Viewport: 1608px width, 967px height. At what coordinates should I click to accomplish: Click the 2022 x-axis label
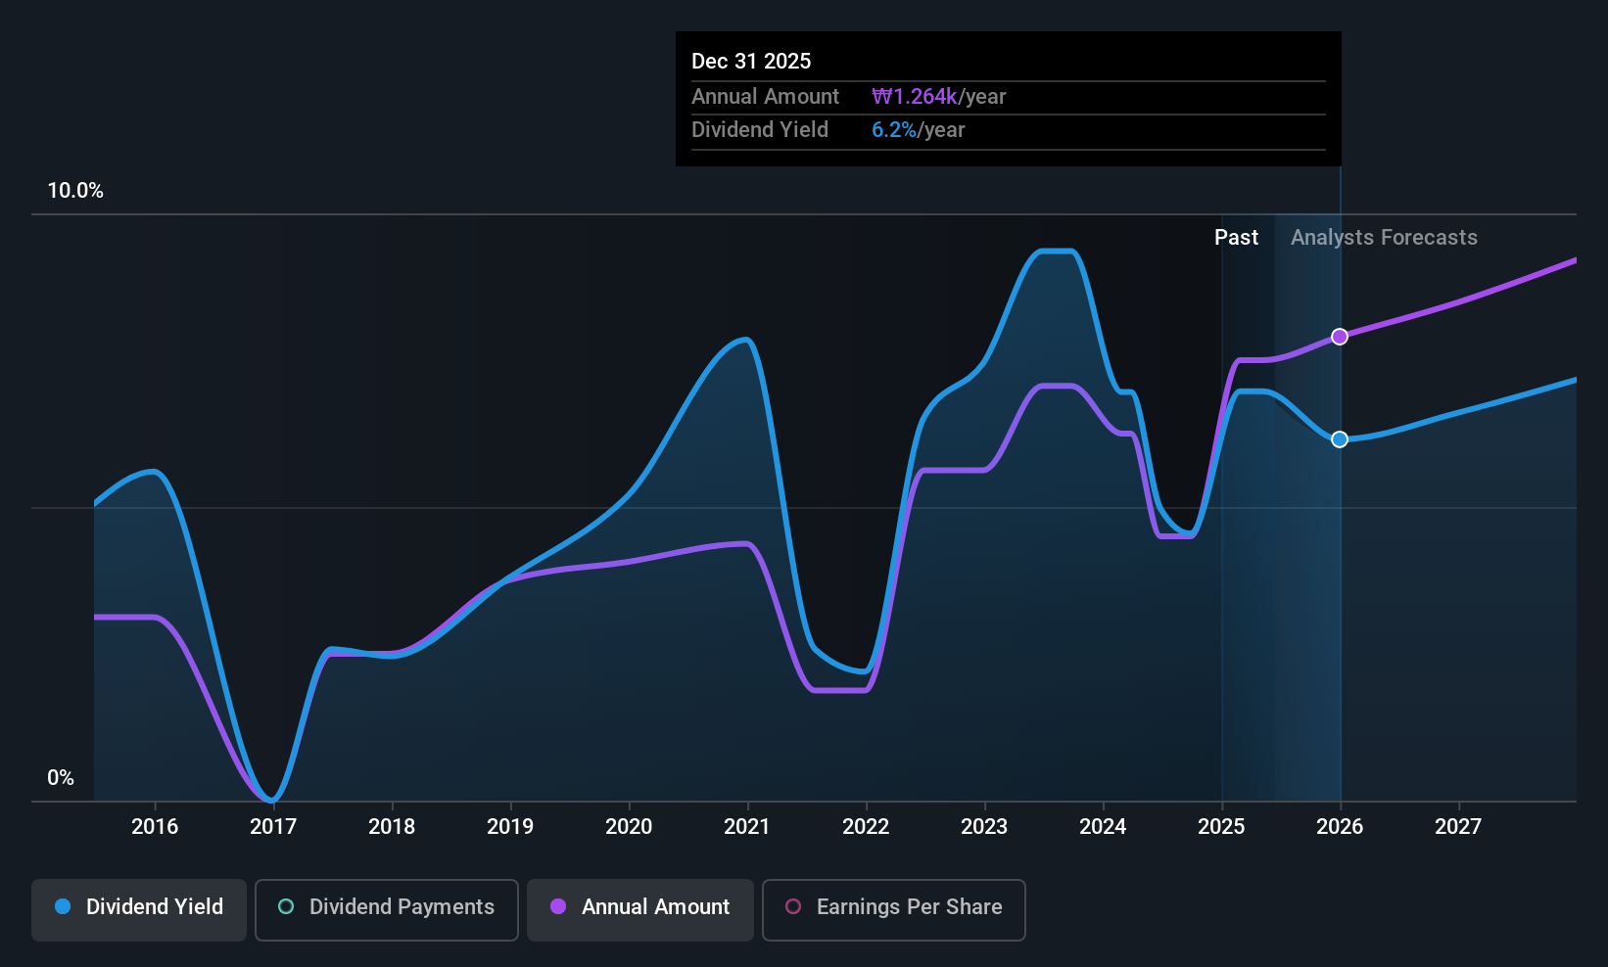[866, 827]
